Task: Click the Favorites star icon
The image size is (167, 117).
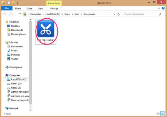Action: click(7, 22)
